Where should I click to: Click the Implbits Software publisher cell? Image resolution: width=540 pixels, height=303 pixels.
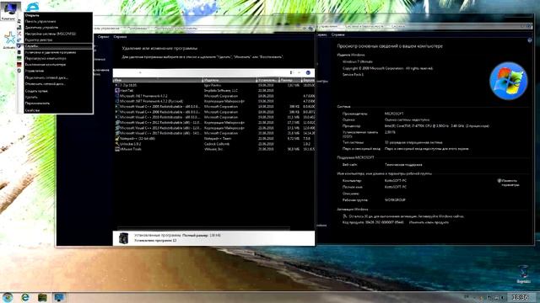(x=221, y=90)
